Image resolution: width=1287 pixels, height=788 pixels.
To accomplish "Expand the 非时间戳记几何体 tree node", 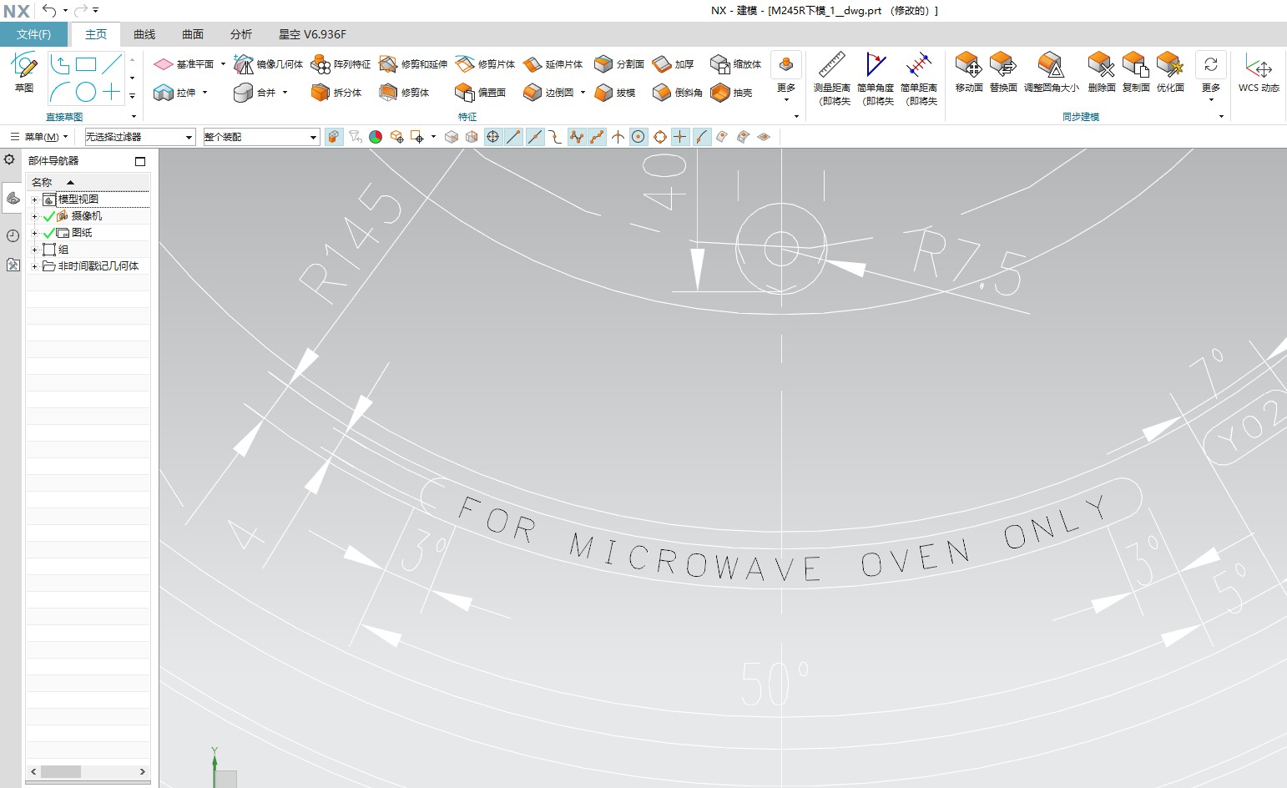I will 34,266.
